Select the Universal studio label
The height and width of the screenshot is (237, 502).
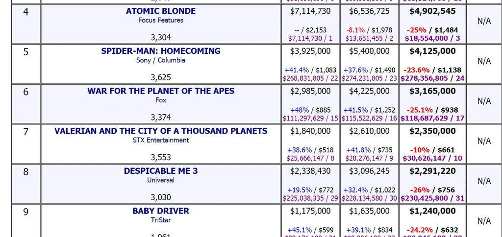(161, 180)
